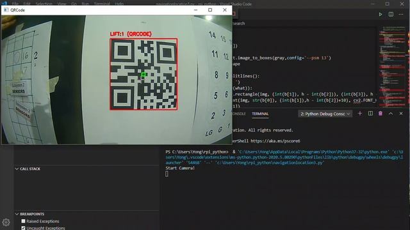This screenshot has width=410, height=230.
Task: Click the cv2.FONT code line in editor
Action: 304,100
